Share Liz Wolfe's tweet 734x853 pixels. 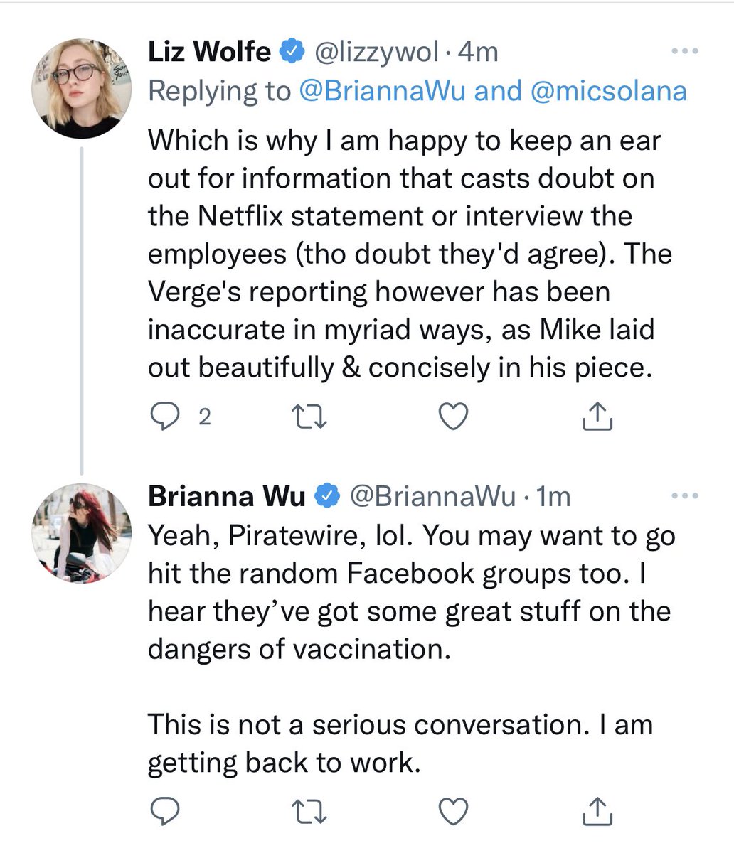[597, 417]
